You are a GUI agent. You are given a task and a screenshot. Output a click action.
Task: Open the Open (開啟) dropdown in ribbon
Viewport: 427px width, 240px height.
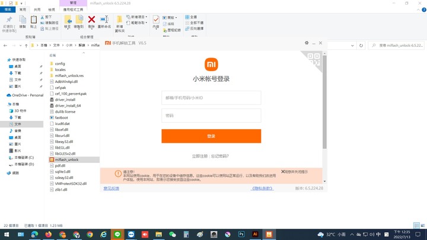pos(170,17)
